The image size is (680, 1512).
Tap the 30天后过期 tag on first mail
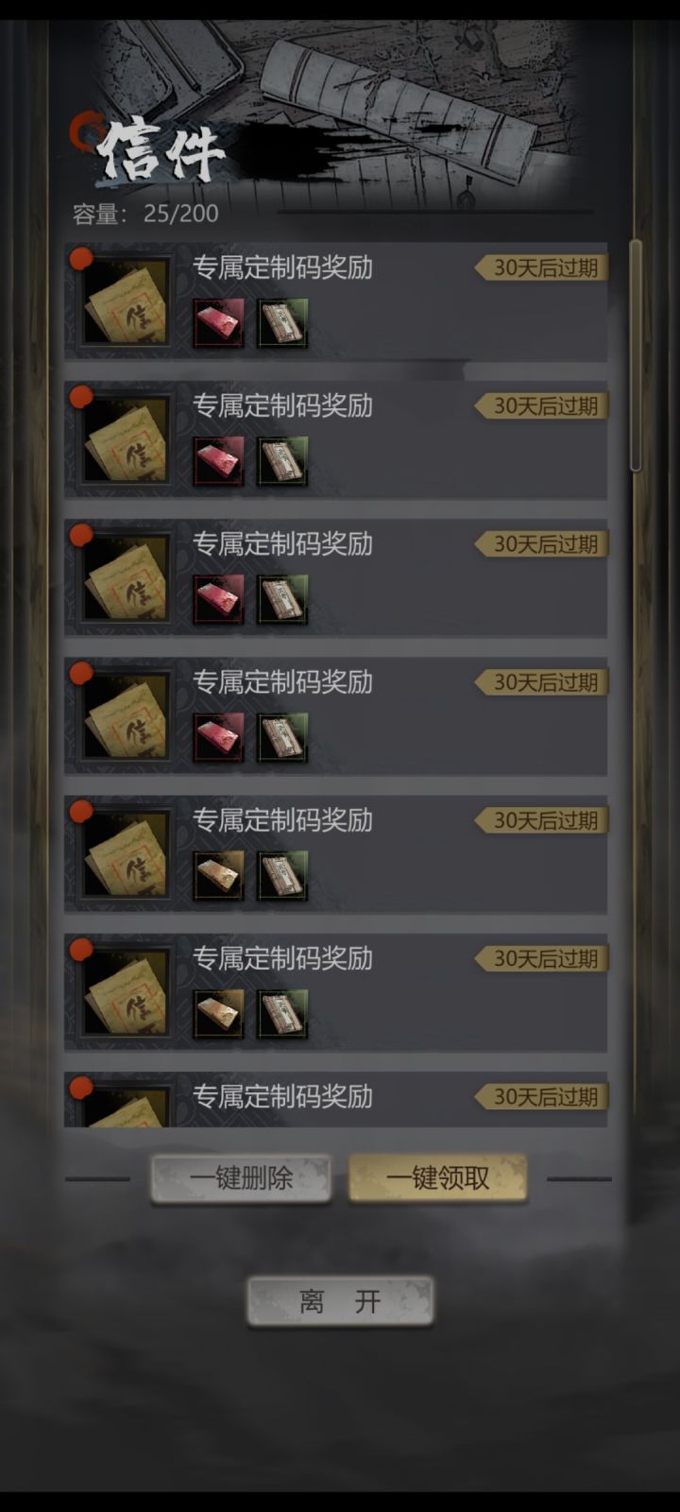pos(541,267)
